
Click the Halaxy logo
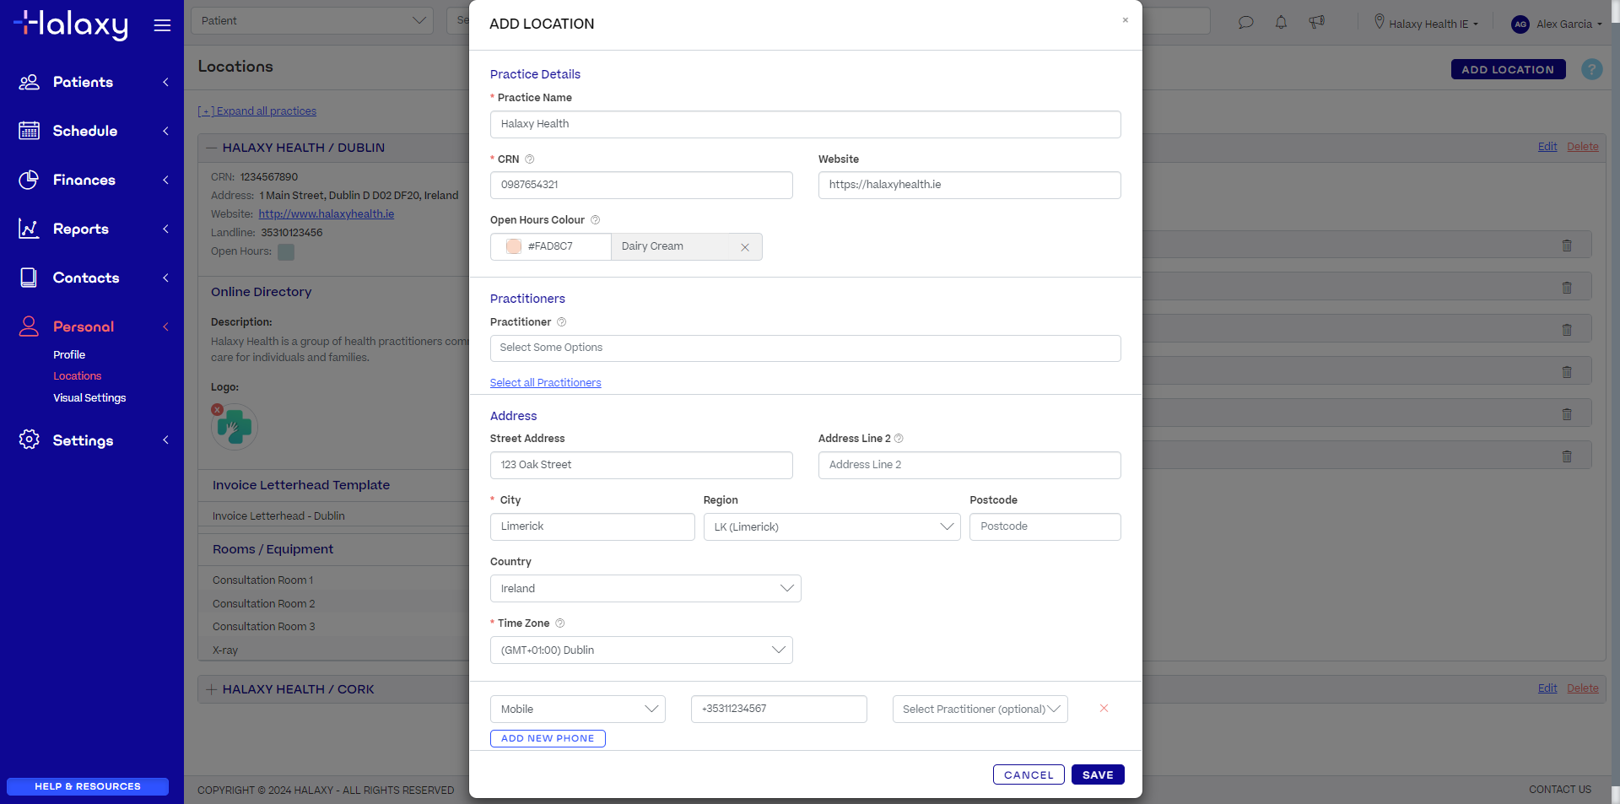click(71, 24)
